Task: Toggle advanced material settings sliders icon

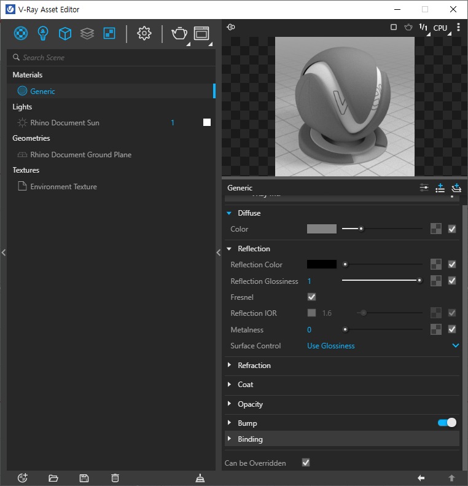Action: pyautogui.click(x=424, y=187)
